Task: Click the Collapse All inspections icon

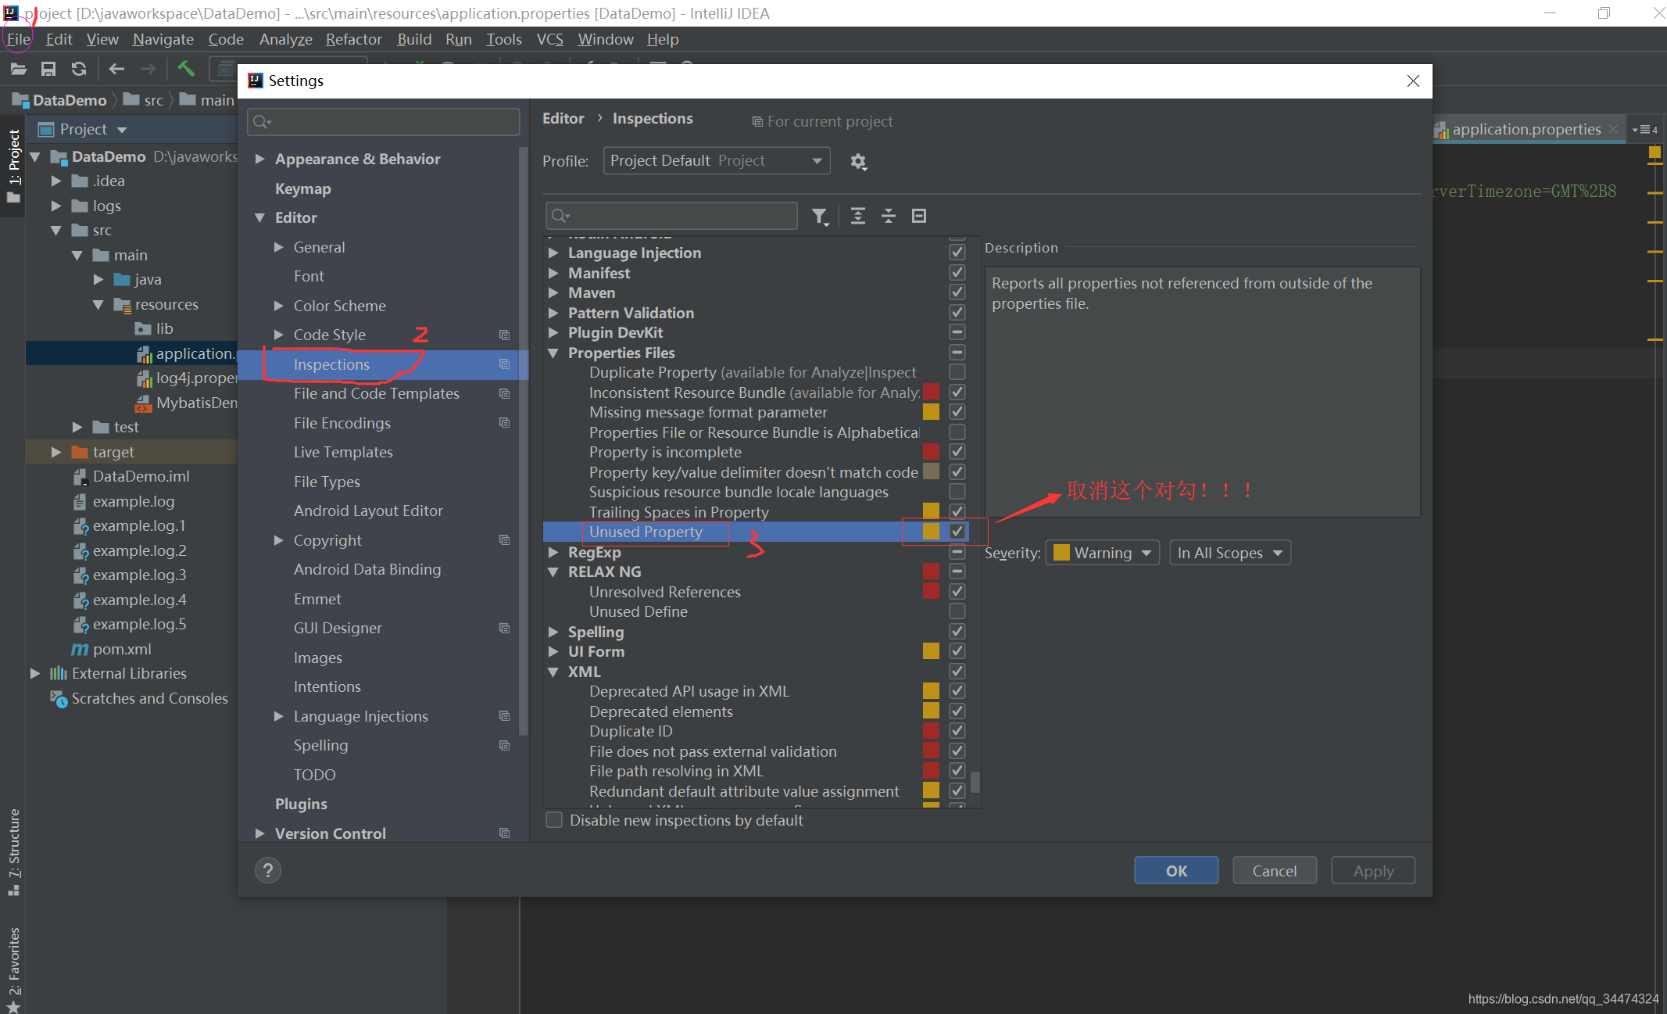Action: tap(889, 216)
